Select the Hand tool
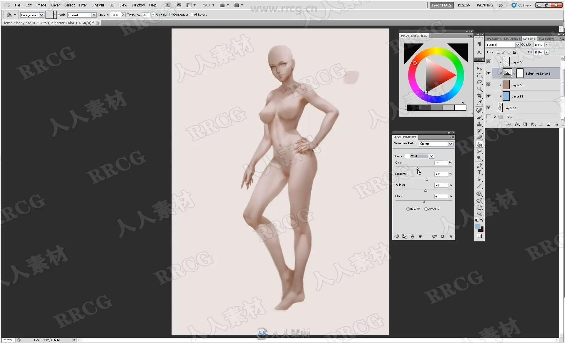This screenshot has height=343, width=565. pyautogui.click(x=479, y=207)
